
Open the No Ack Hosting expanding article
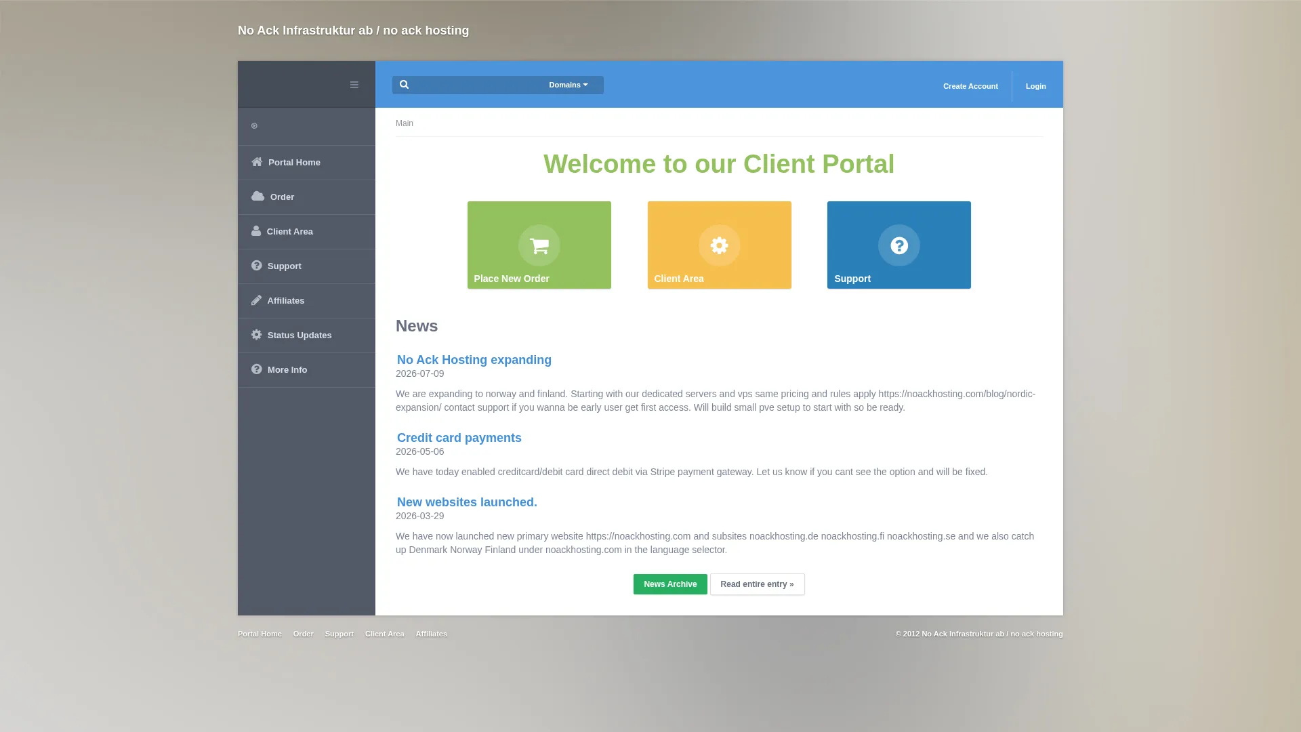click(x=474, y=360)
